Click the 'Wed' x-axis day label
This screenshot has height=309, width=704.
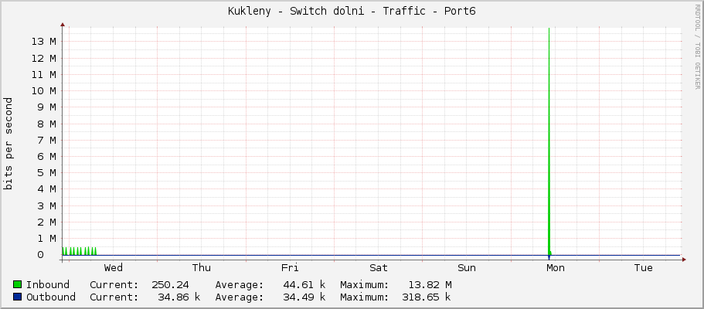coord(113,268)
